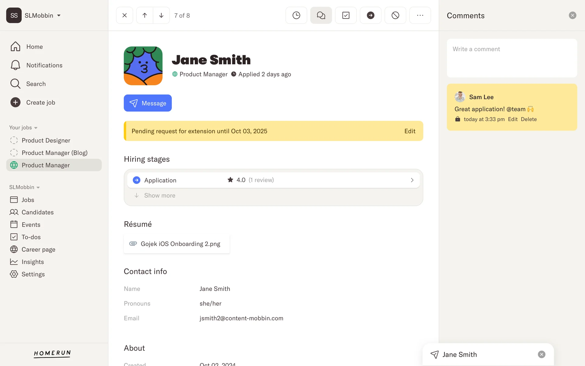
Task: Open the Gojek iOS Onboarding résumé file
Action: (x=177, y=244)
